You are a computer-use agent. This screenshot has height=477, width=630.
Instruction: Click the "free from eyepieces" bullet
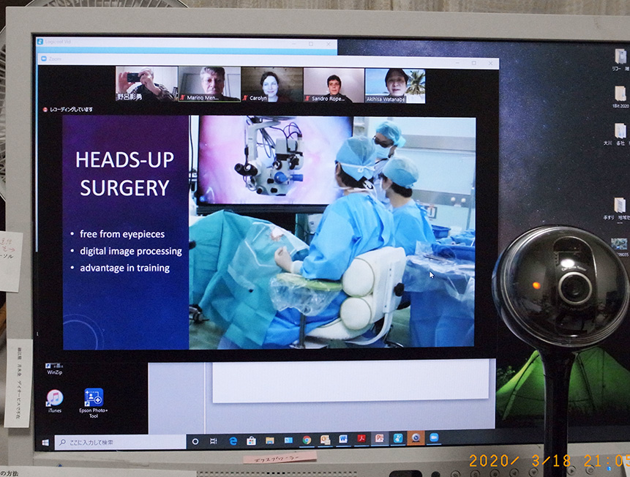[122, 234]
